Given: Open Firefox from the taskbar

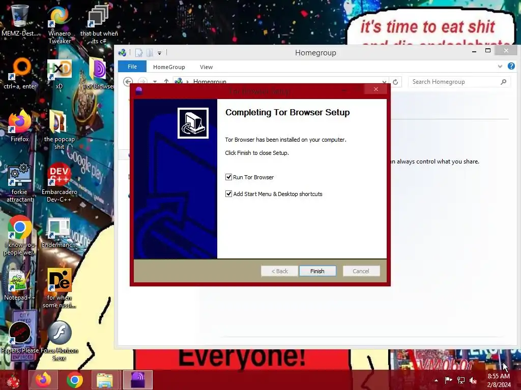Looking at the screenshot, I should coord(43,380).
